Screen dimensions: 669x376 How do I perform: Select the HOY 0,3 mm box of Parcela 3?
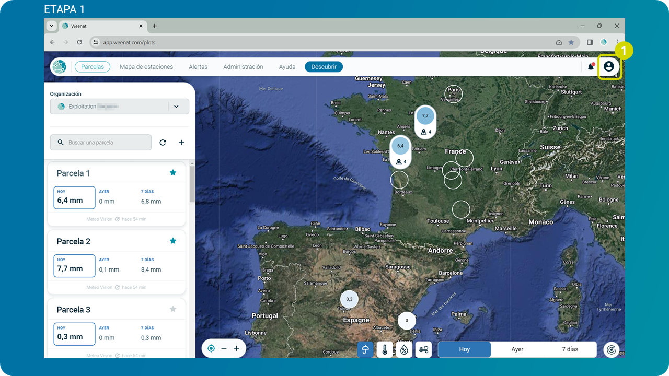click(x=74, y=334)
